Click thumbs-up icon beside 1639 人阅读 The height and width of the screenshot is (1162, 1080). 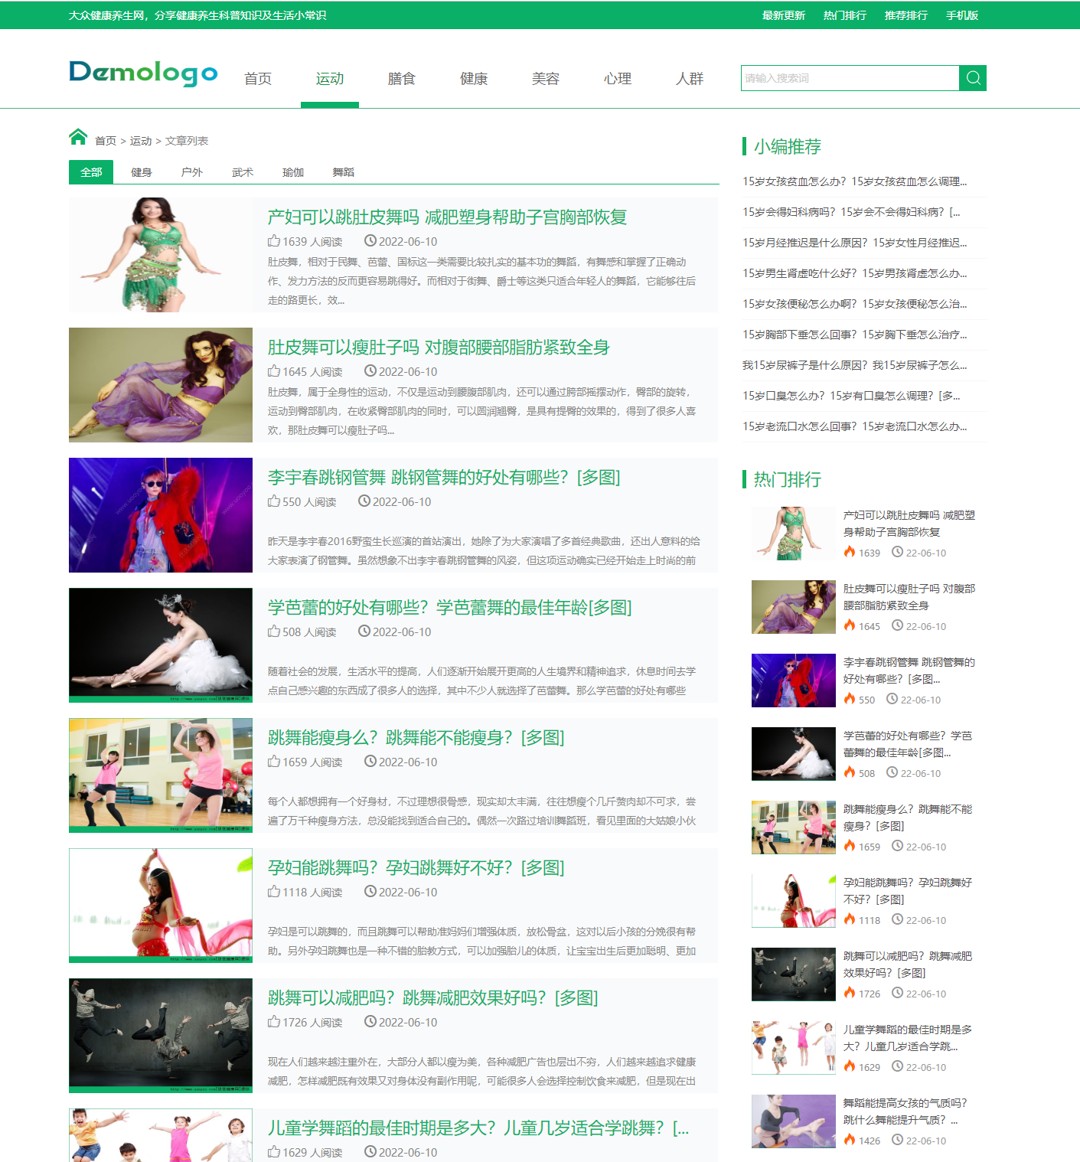point(273,241)
